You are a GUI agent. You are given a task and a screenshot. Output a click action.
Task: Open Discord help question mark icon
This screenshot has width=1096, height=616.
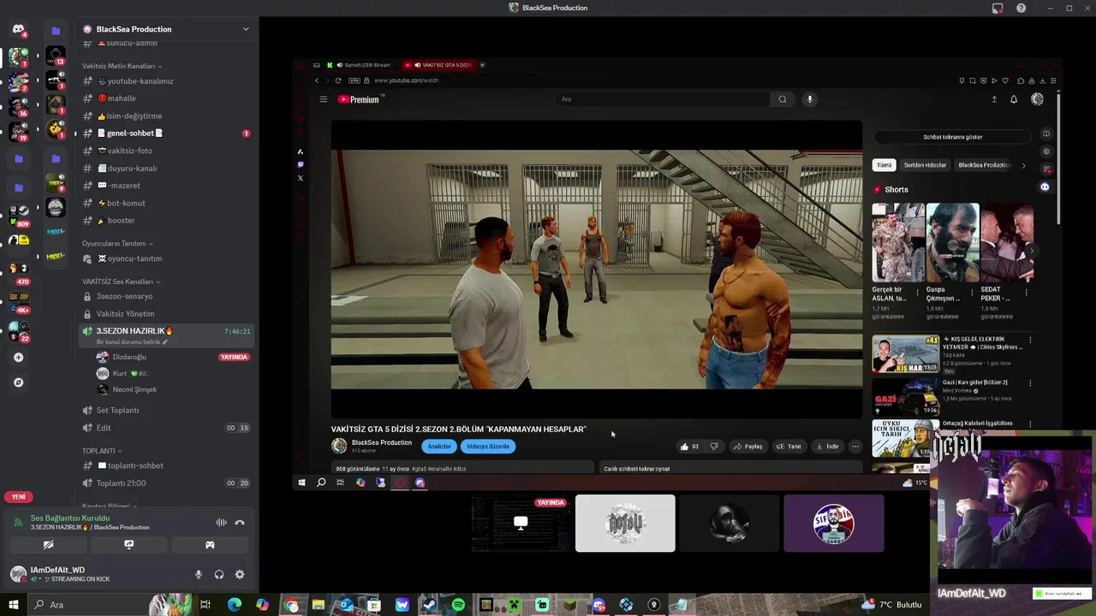coord(1022,8)
